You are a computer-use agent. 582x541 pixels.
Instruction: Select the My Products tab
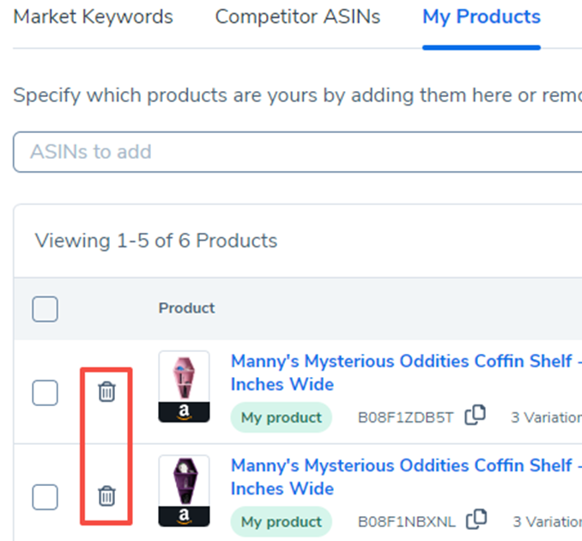click(x=482, y=17)
